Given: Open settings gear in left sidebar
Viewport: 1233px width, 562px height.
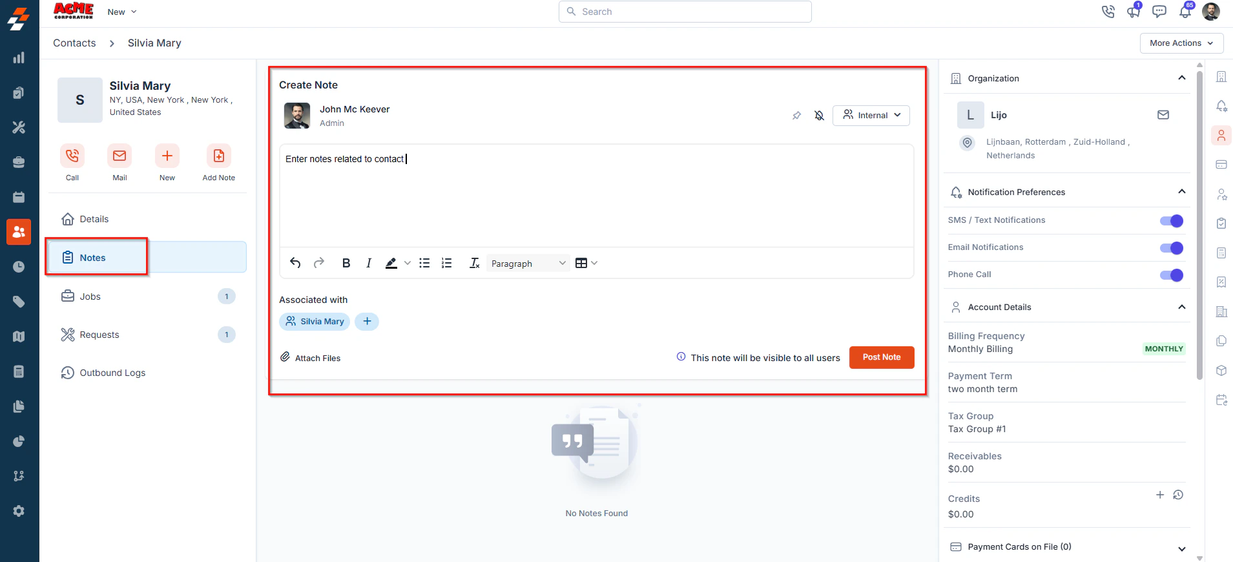Looking at the screenshot, I should 19,511.
